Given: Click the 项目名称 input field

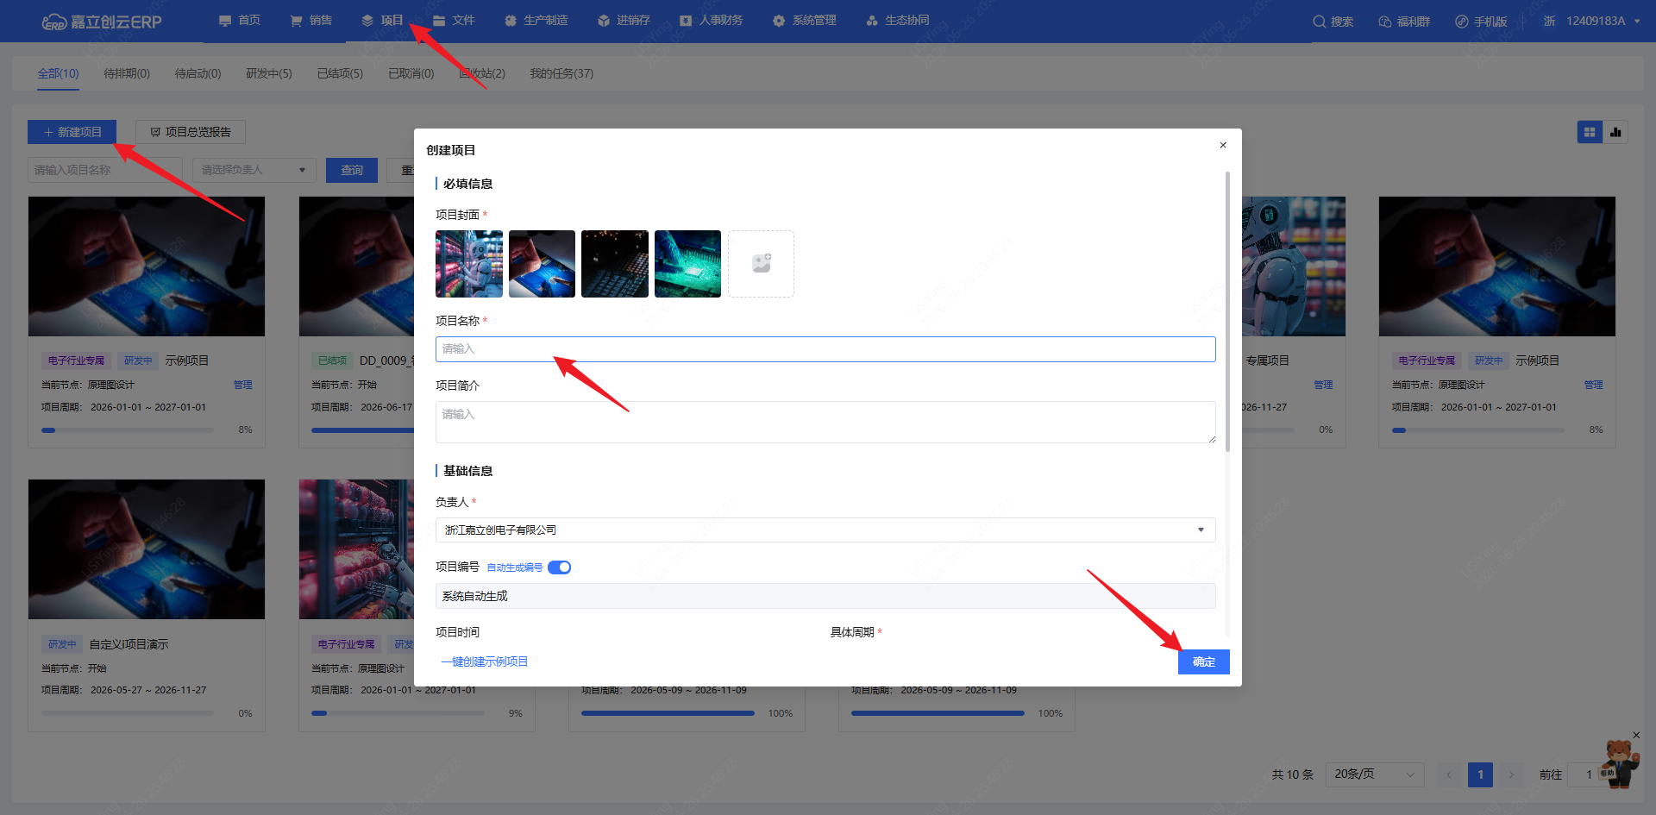Looking at the screenshot, I should coord(825,348).
